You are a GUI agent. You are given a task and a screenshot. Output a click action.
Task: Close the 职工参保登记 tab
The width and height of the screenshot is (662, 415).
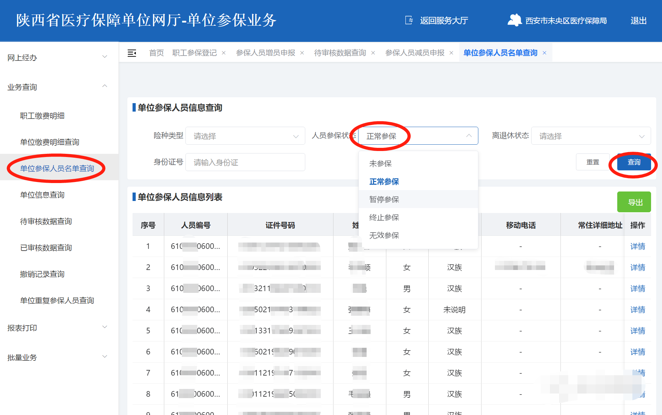[223, 53]
